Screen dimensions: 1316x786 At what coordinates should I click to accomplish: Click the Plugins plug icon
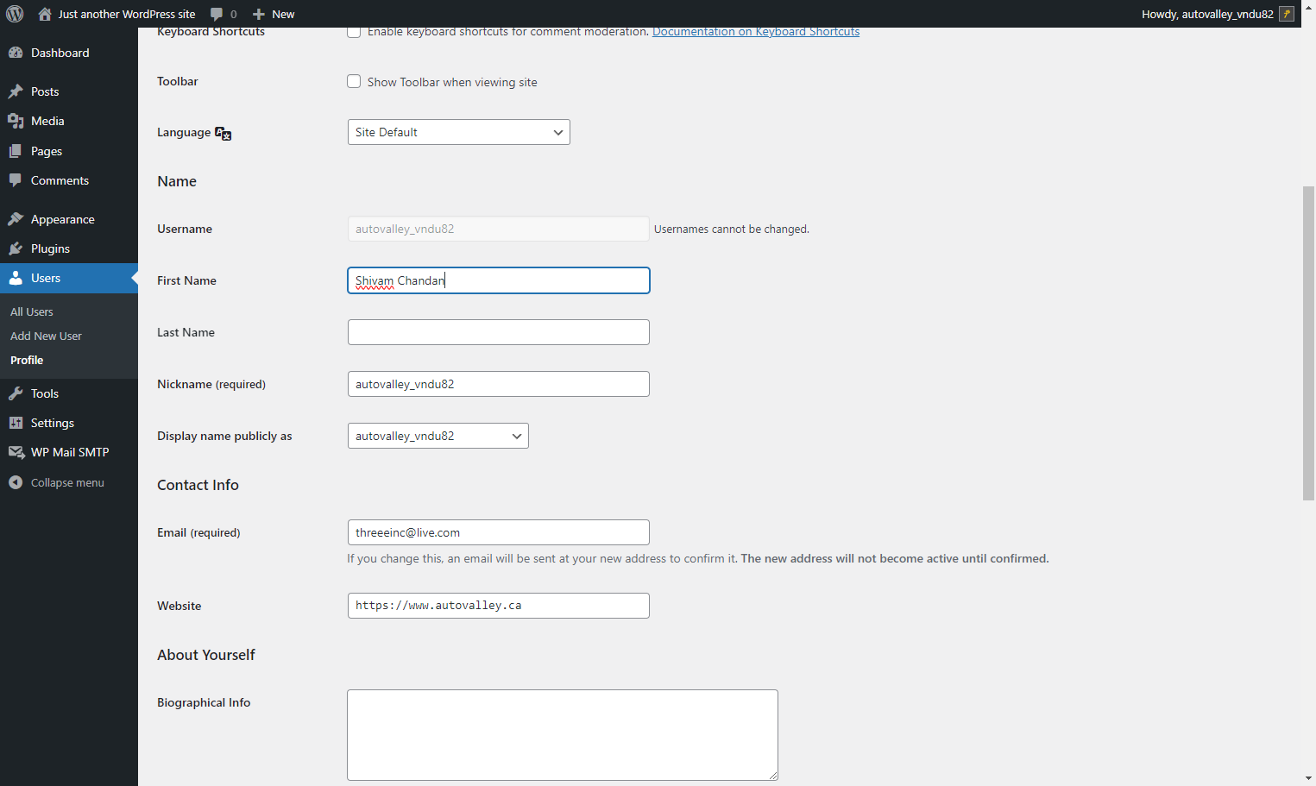pos(16,248)
